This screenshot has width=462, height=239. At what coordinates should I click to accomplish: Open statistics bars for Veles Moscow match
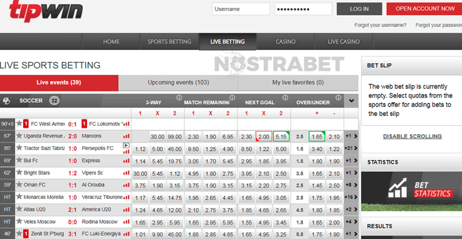127,222
